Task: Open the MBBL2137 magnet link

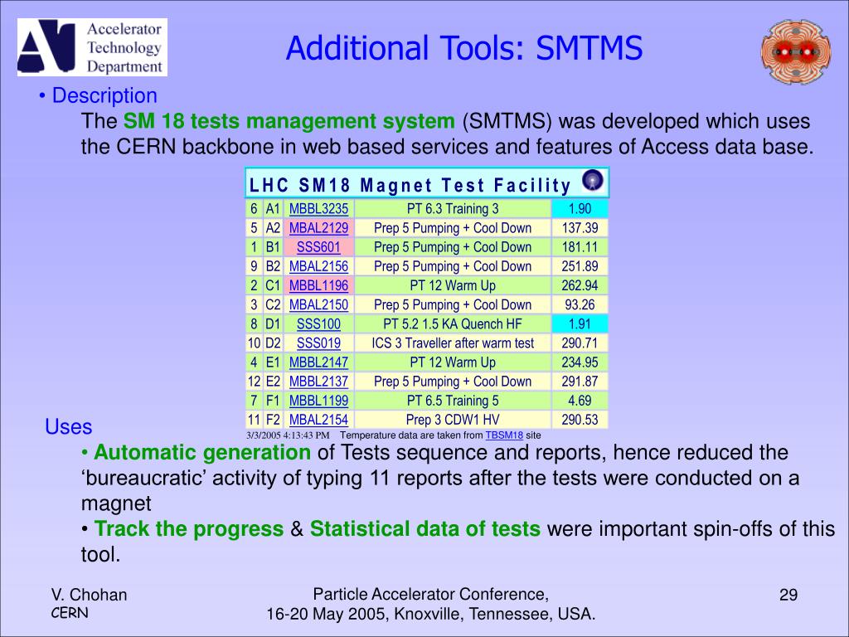Action: (x=318, y=382)
